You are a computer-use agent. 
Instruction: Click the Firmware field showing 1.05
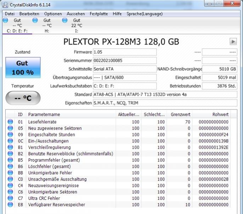coord(125,52)
